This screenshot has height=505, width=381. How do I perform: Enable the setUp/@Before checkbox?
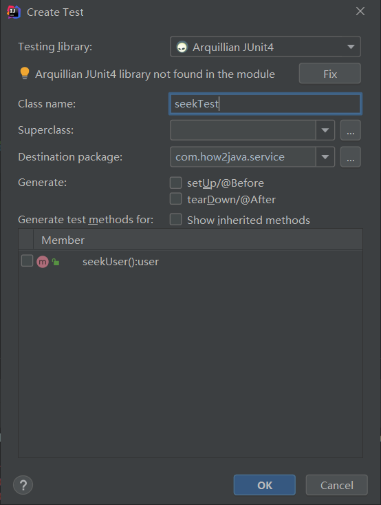pyautogui.click(x=175, y=183)
